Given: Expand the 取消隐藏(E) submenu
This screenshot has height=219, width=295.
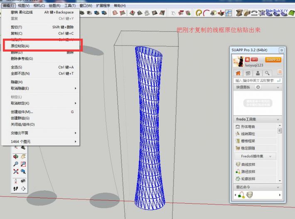Looking at the screenshot, I should point(76,89).
